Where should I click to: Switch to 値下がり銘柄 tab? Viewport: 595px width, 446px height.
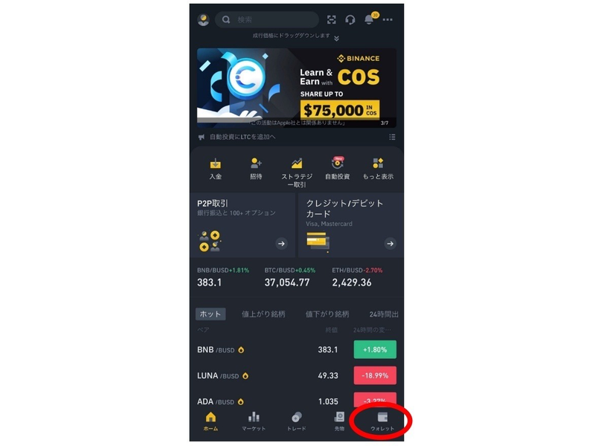[327, 314]
